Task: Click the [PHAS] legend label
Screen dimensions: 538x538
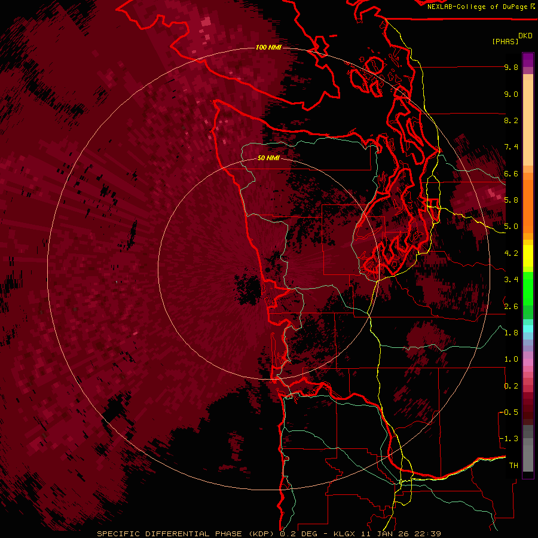Action: (x=505, y=42)
